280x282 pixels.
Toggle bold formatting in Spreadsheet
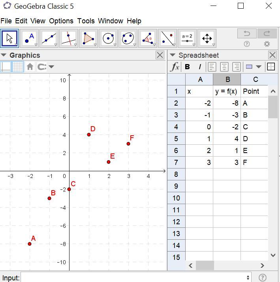tap(188, 67)
